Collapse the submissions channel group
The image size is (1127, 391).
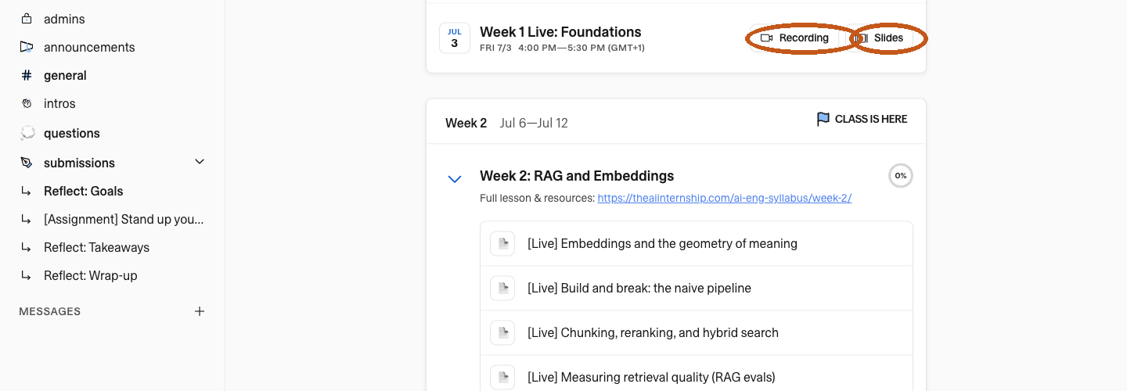coord(200,162)
